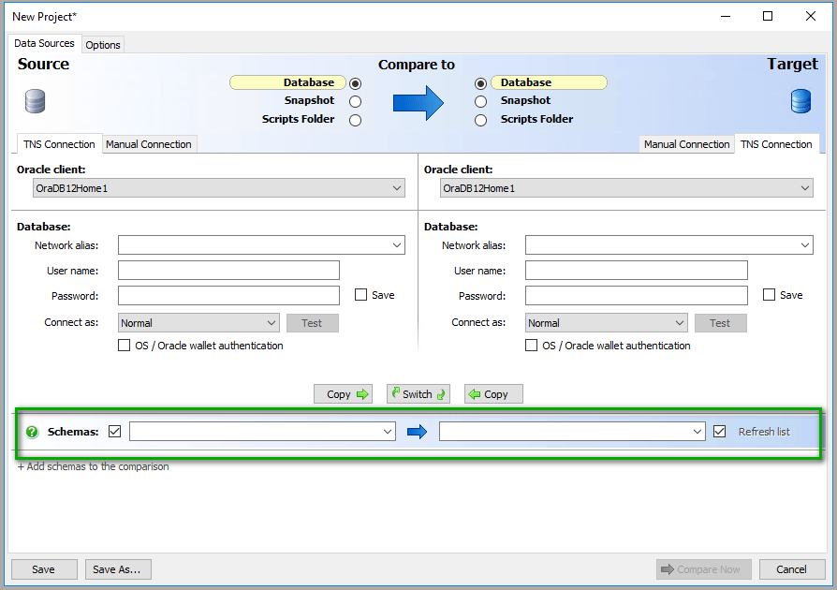Viewport: 837px width, 590px height.
Task: Choose Scripts Folder for the target
Action: pyautogui.click(x=480, y=119)
